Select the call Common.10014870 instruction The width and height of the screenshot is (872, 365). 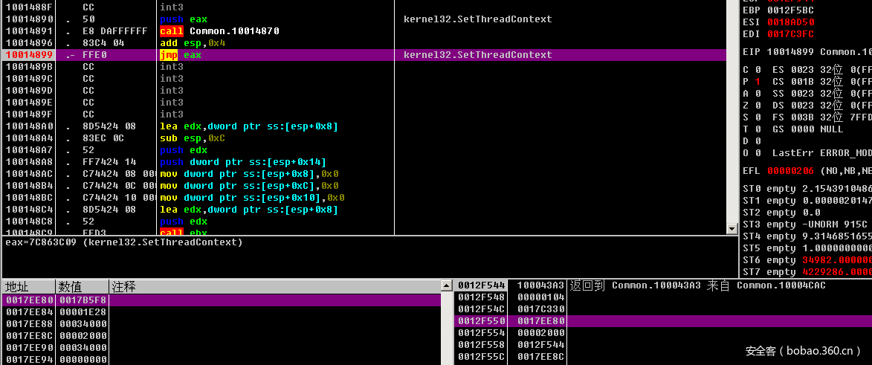[x=219, y=31]
